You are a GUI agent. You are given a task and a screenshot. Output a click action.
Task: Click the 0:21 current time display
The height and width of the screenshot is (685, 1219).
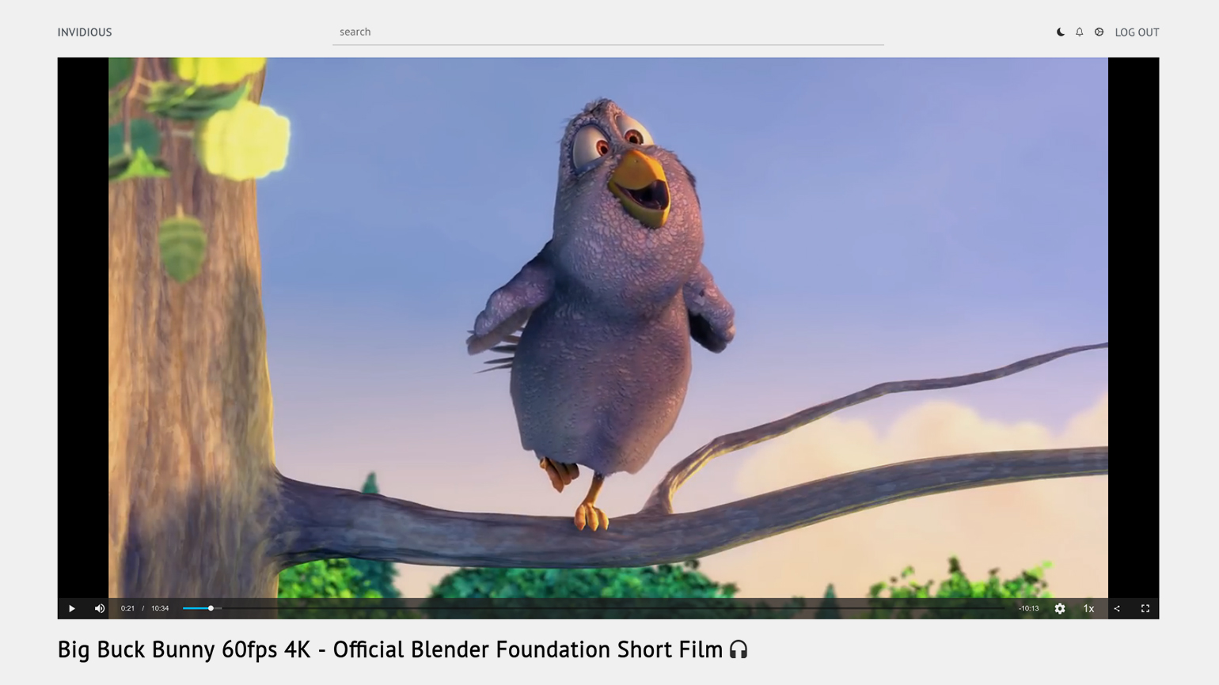click(127, 608)
